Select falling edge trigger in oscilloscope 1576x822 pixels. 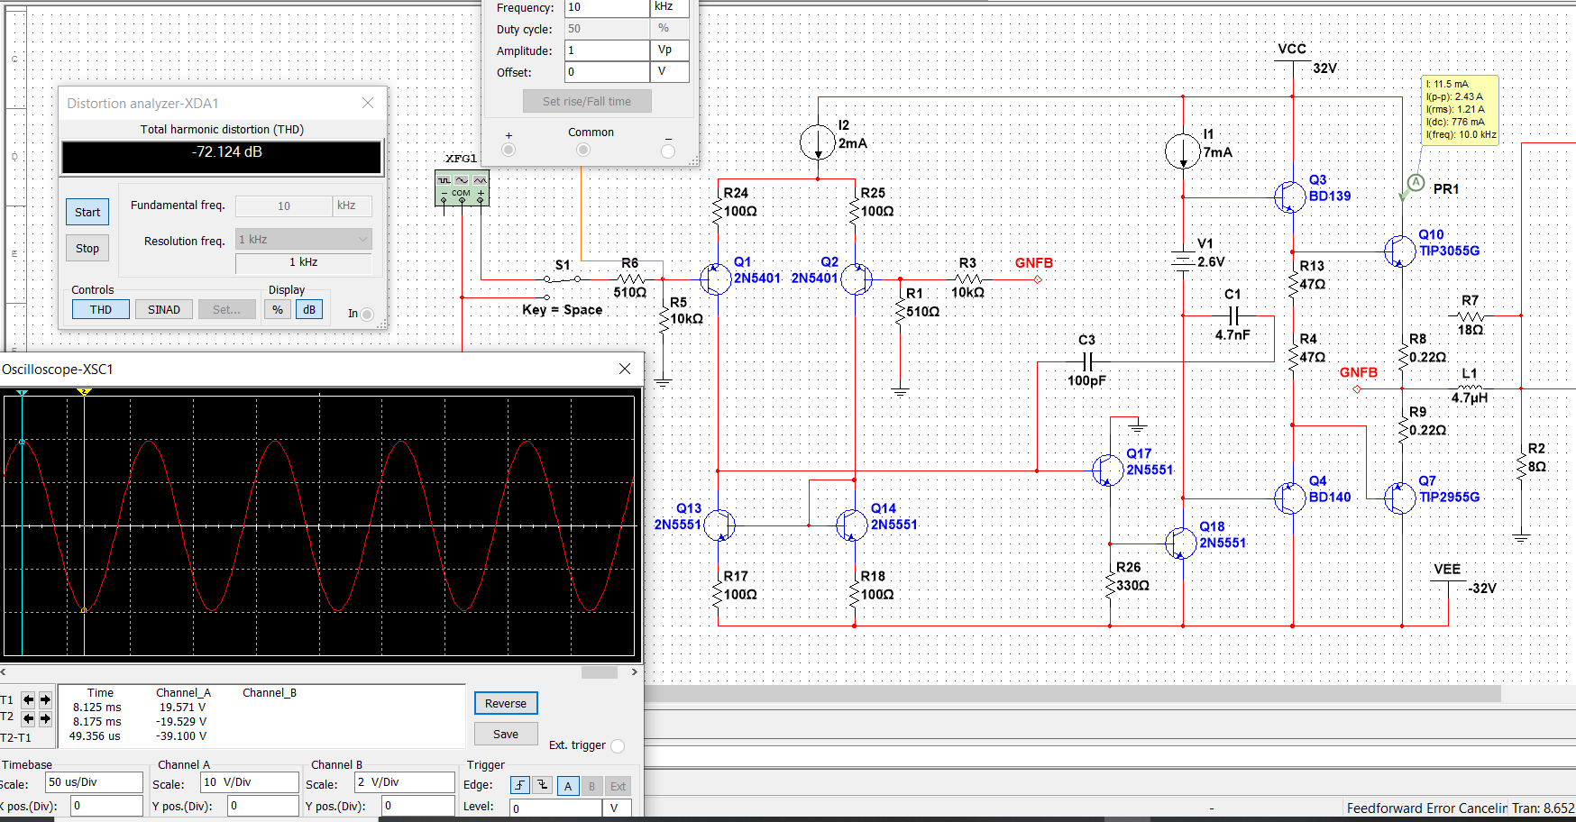[x=542, y=785]
